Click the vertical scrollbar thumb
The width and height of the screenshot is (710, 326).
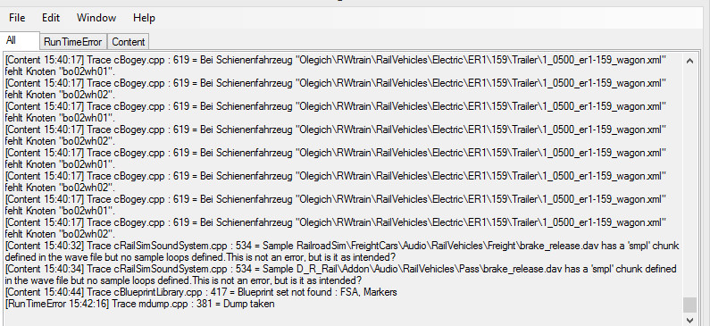pyautogui.click(x=689, y=305)
